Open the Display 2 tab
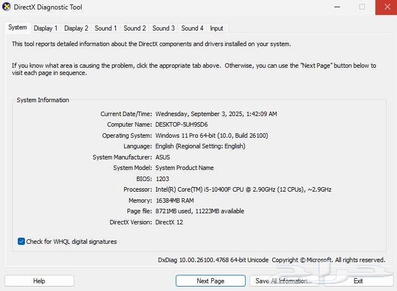 pos(76,28)
